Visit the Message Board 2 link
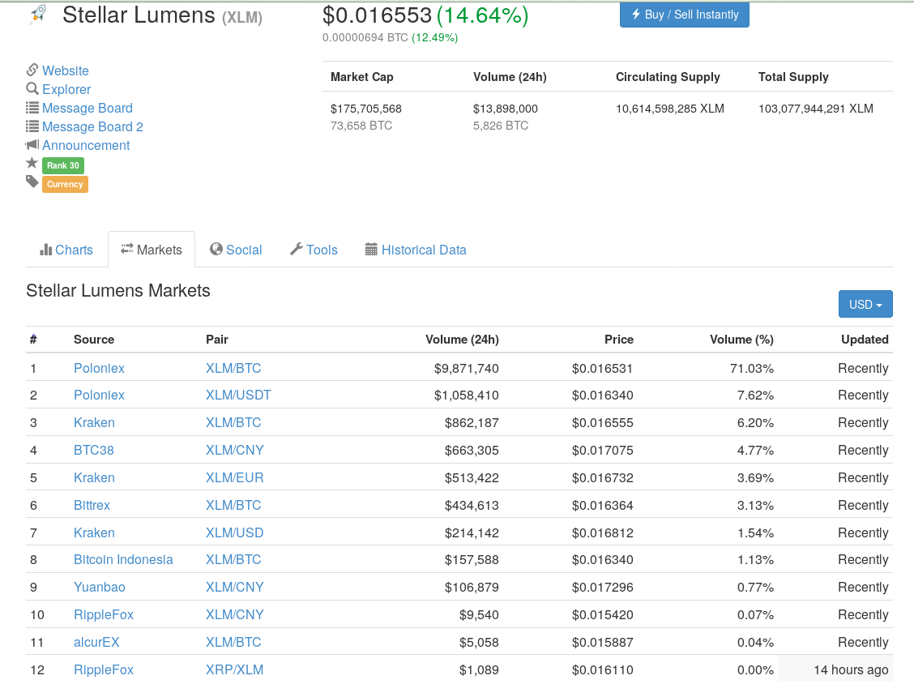 coord(92,126)
